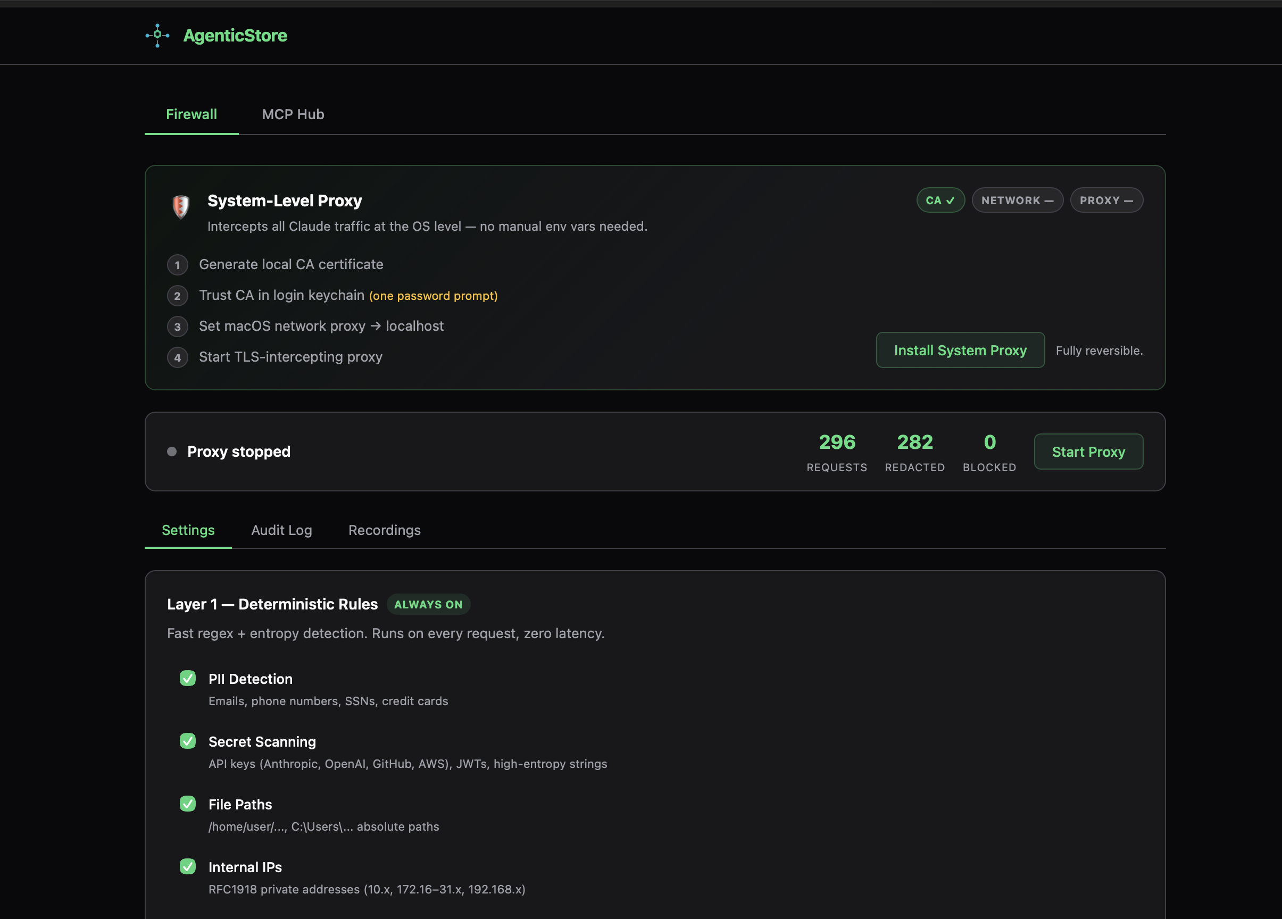
Task: Click the AgenticStore logo icon
Action: [157, 36]
